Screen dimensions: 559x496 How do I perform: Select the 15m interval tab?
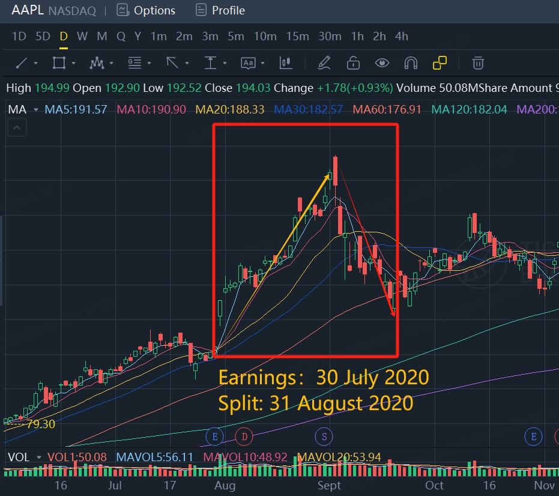coord(297,37)
